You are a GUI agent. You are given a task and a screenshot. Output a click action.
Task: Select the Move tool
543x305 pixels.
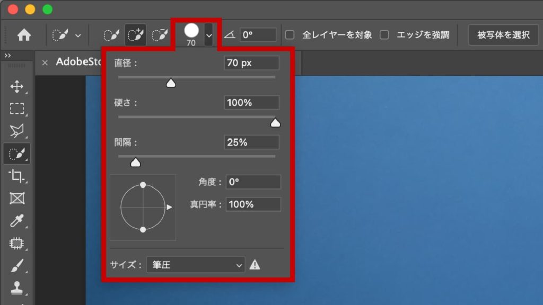[x=16, y=86]
